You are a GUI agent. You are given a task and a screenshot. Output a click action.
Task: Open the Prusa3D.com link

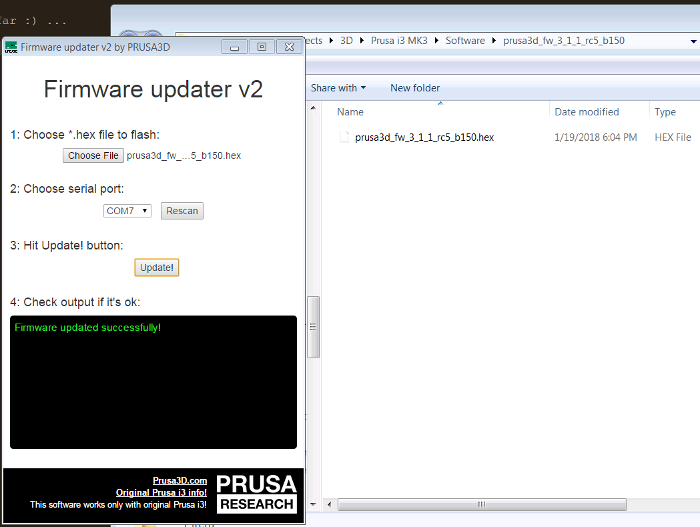click(180, 480)
